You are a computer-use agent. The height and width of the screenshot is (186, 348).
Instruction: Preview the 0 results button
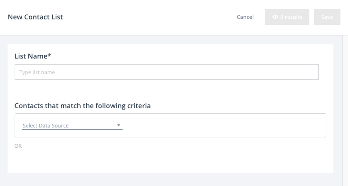click(x=287, y=17)
